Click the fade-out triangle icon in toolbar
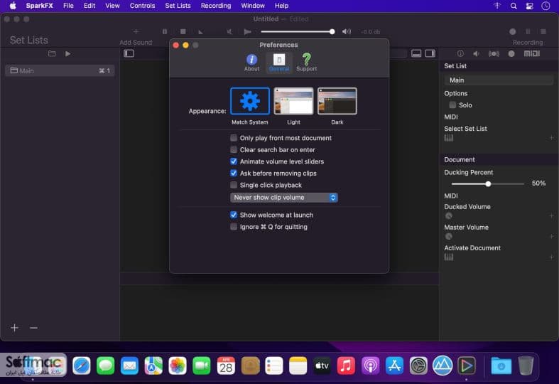 201,32
